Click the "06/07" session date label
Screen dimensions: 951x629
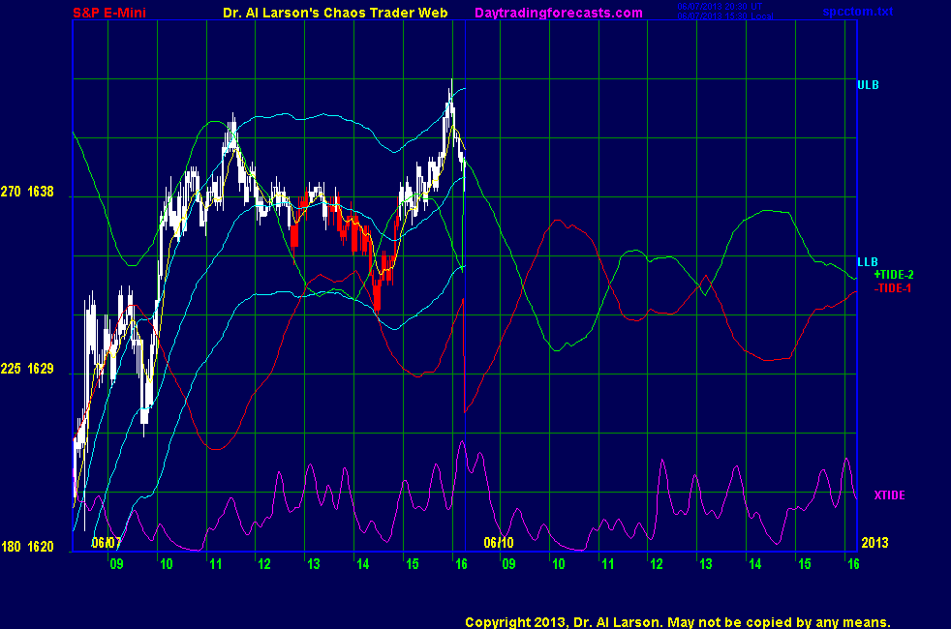click(x=107, y=542)
